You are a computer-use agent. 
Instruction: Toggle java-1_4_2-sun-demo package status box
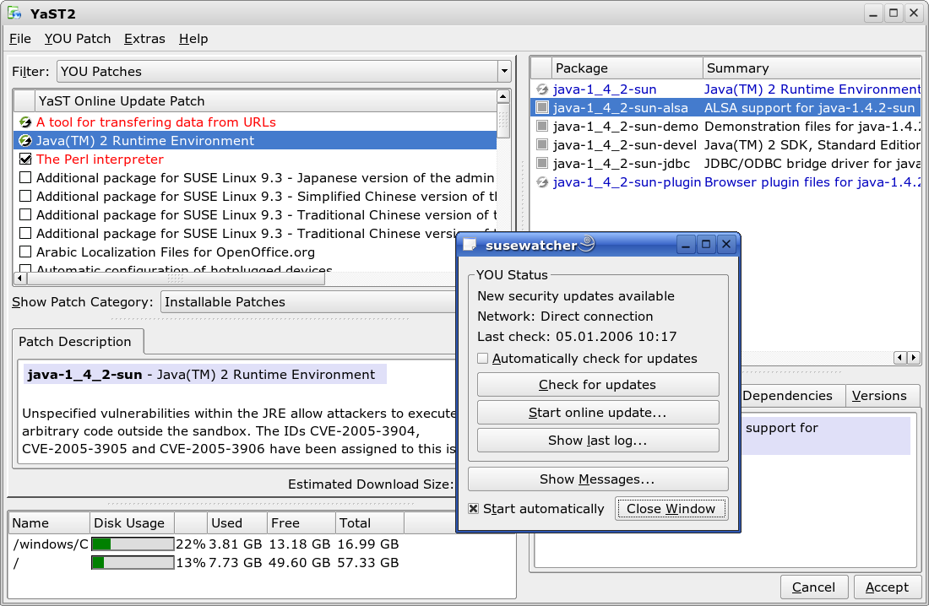[x=542, y=126]
